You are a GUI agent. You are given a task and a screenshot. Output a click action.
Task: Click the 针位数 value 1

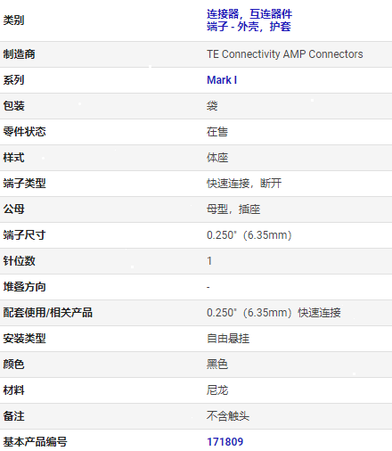[x=209, y=261]
